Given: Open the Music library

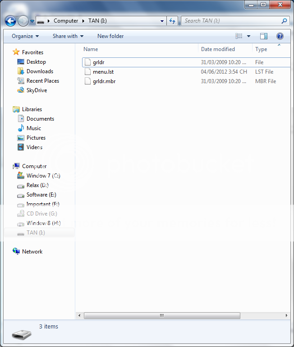Looking at the screenshot, I should pos(33,128).
